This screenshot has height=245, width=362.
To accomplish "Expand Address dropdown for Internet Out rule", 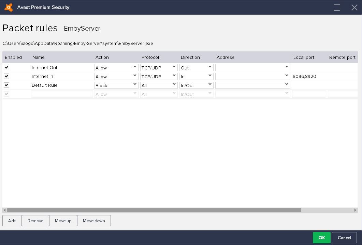I will pos(252,67).
